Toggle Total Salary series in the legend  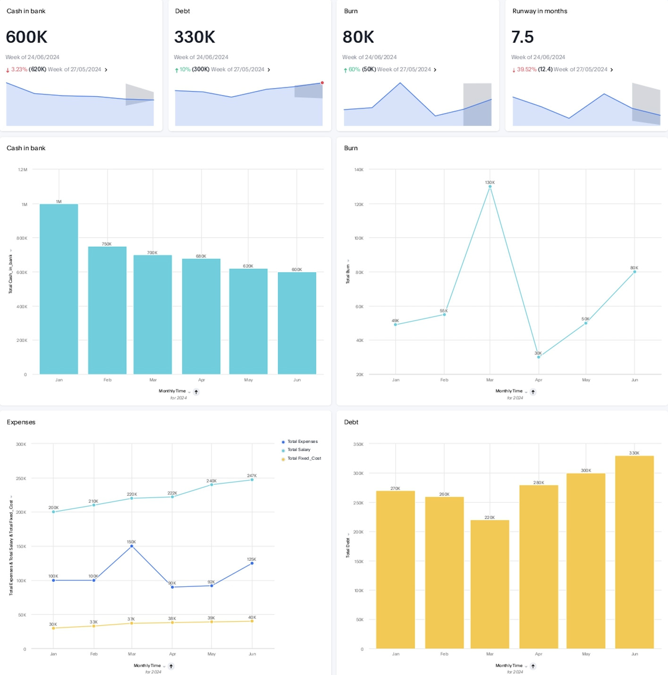(296, 450)
